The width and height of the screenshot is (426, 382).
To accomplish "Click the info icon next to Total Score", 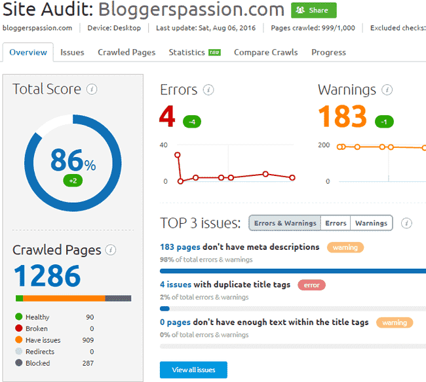I will pos(92,89).
